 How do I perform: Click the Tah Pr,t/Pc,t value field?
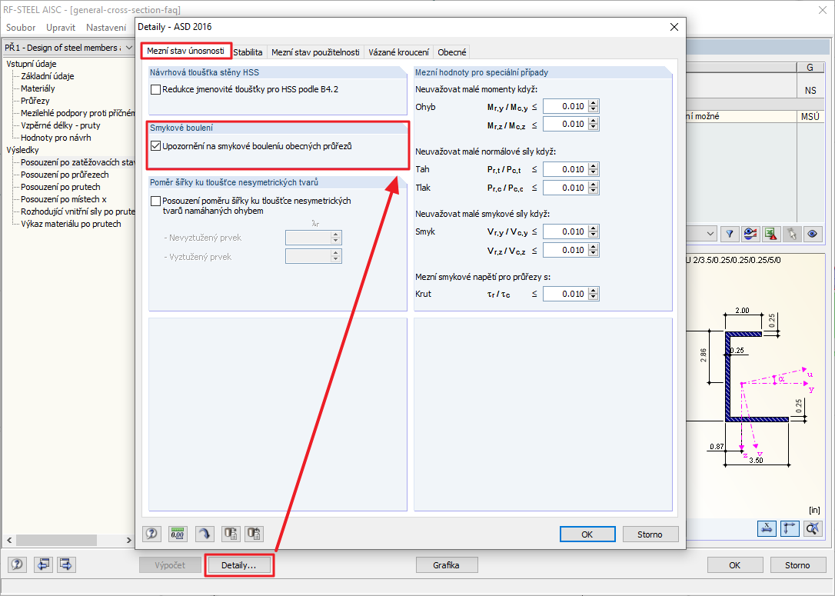click(x=566, y=169)
